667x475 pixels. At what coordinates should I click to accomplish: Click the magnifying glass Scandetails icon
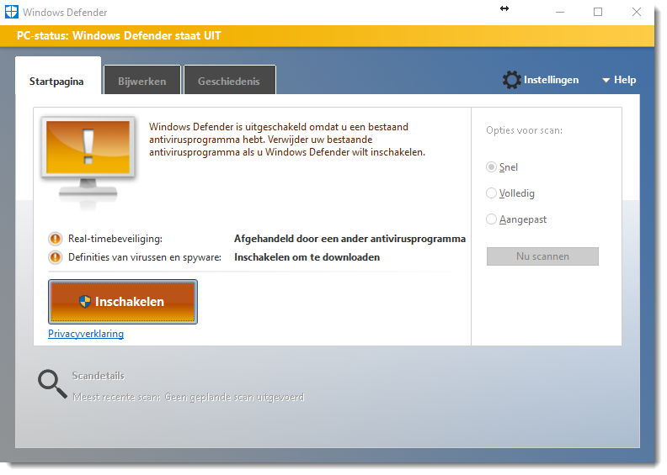52,383
